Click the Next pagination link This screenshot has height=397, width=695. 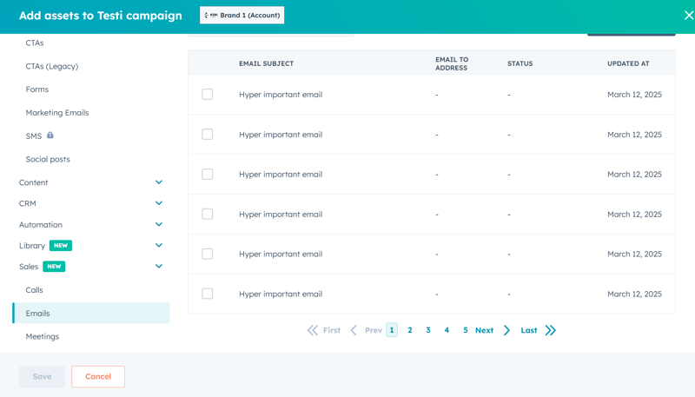pyautogui.click(x=484, y=330)
